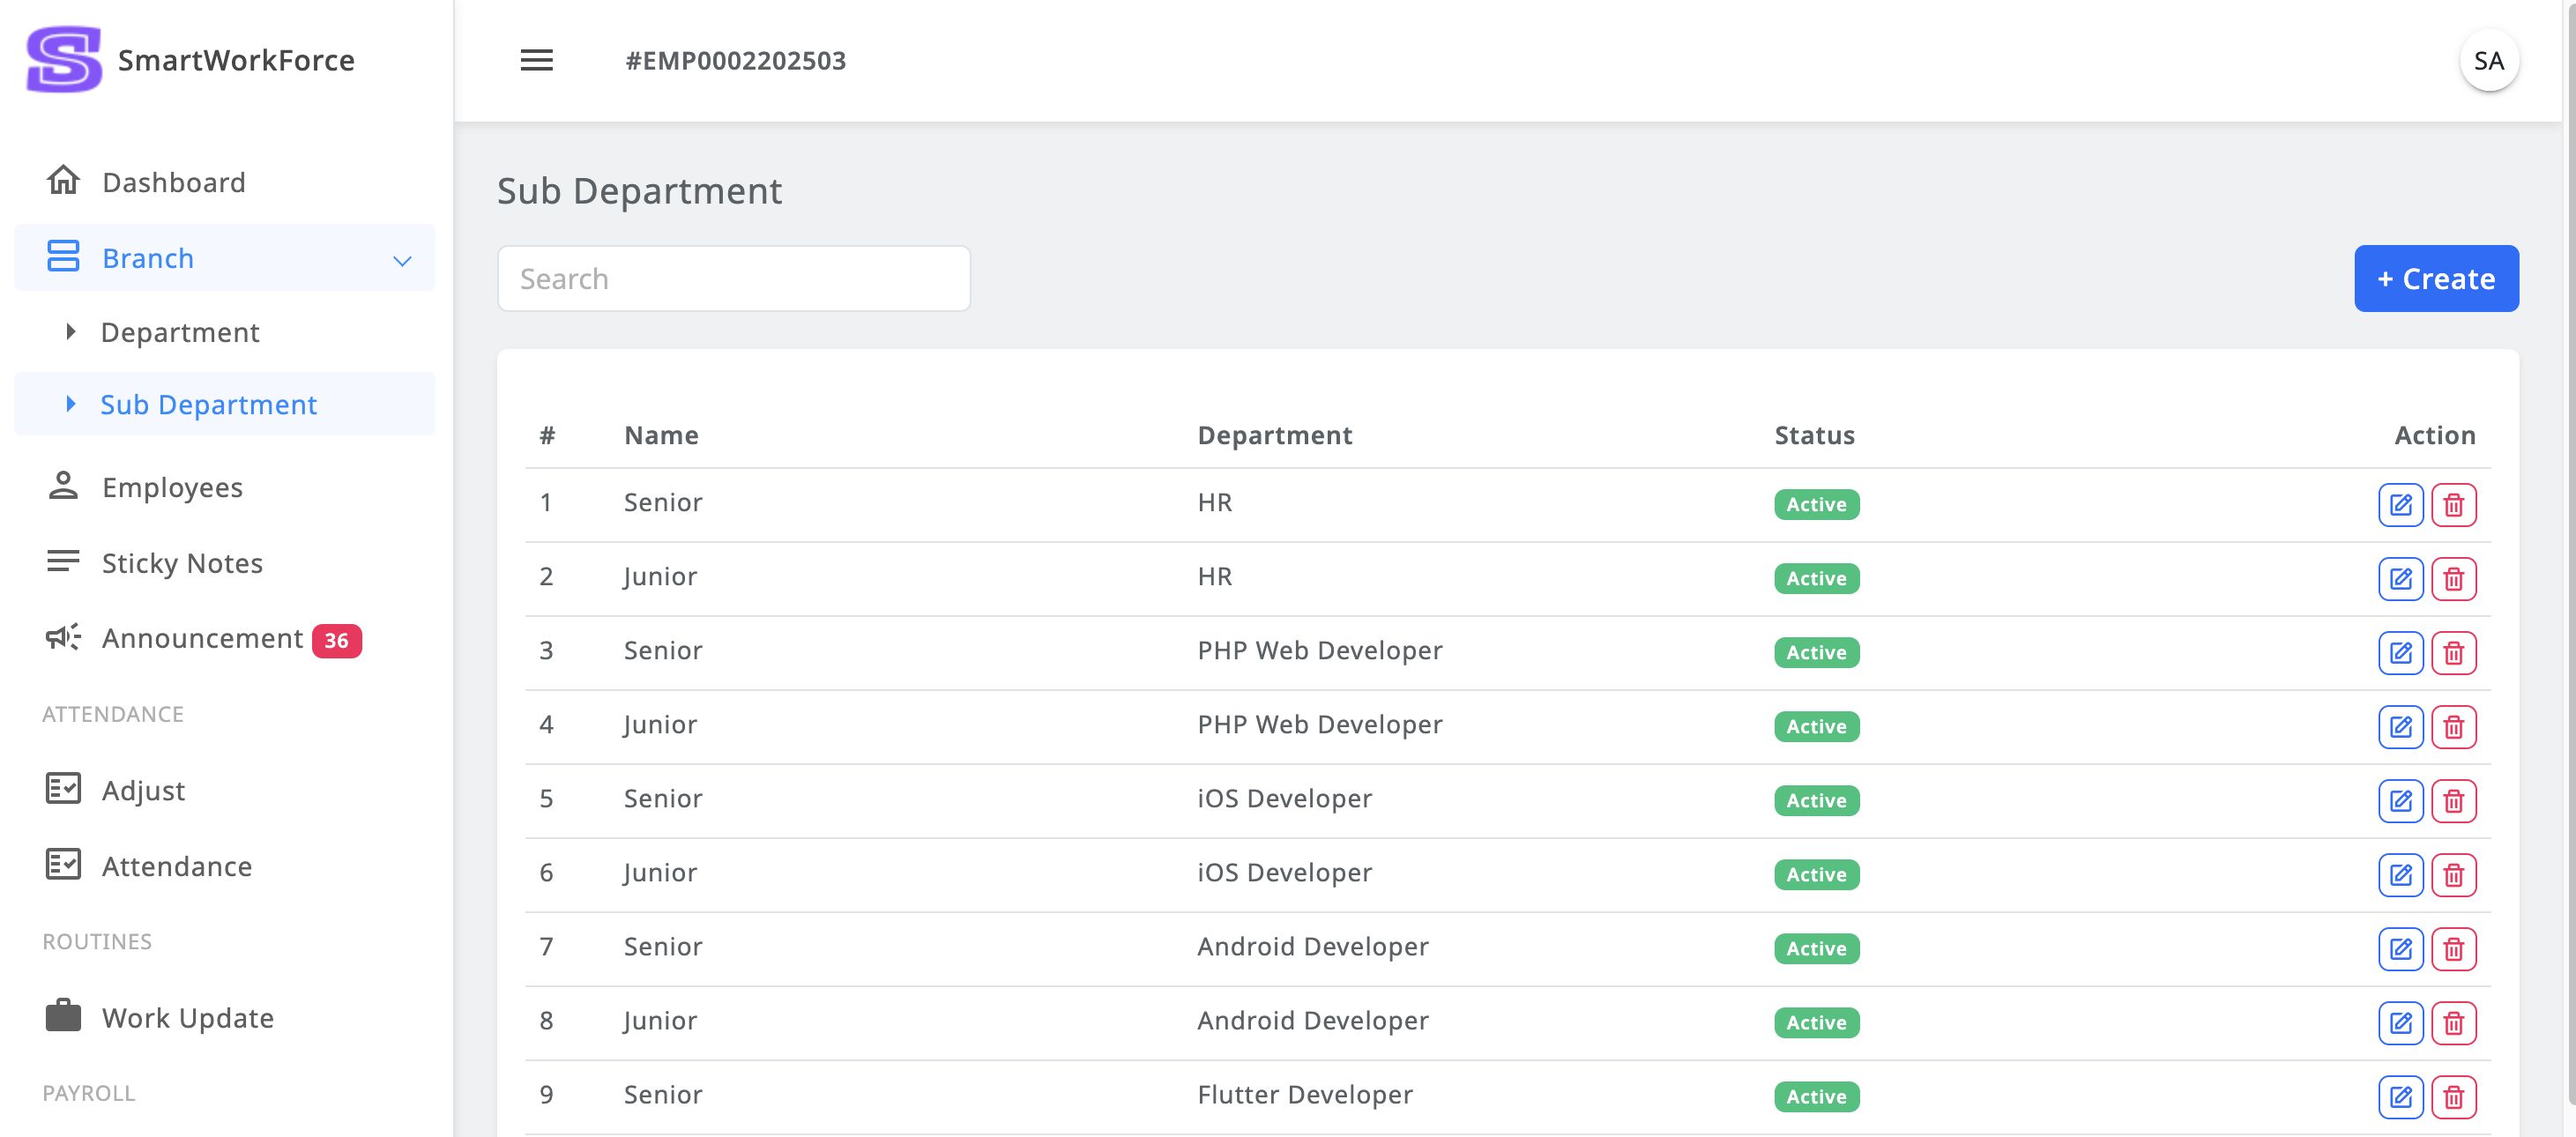Open Announcement with 36 badge
This screenshot has height=1137, width=2576.
(202, 638)
